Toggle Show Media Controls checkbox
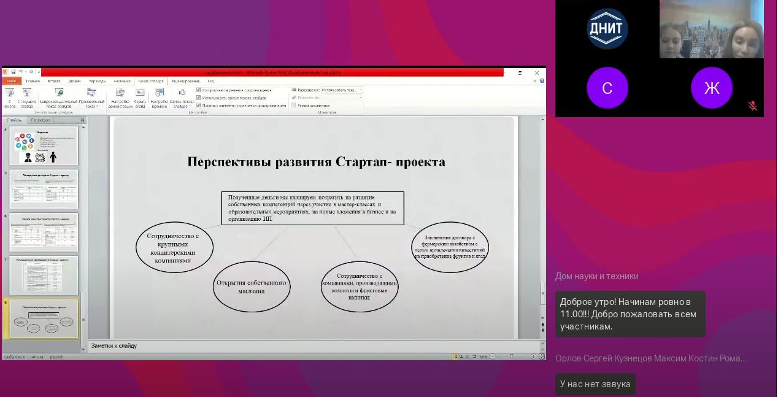 tap(199, 105)
